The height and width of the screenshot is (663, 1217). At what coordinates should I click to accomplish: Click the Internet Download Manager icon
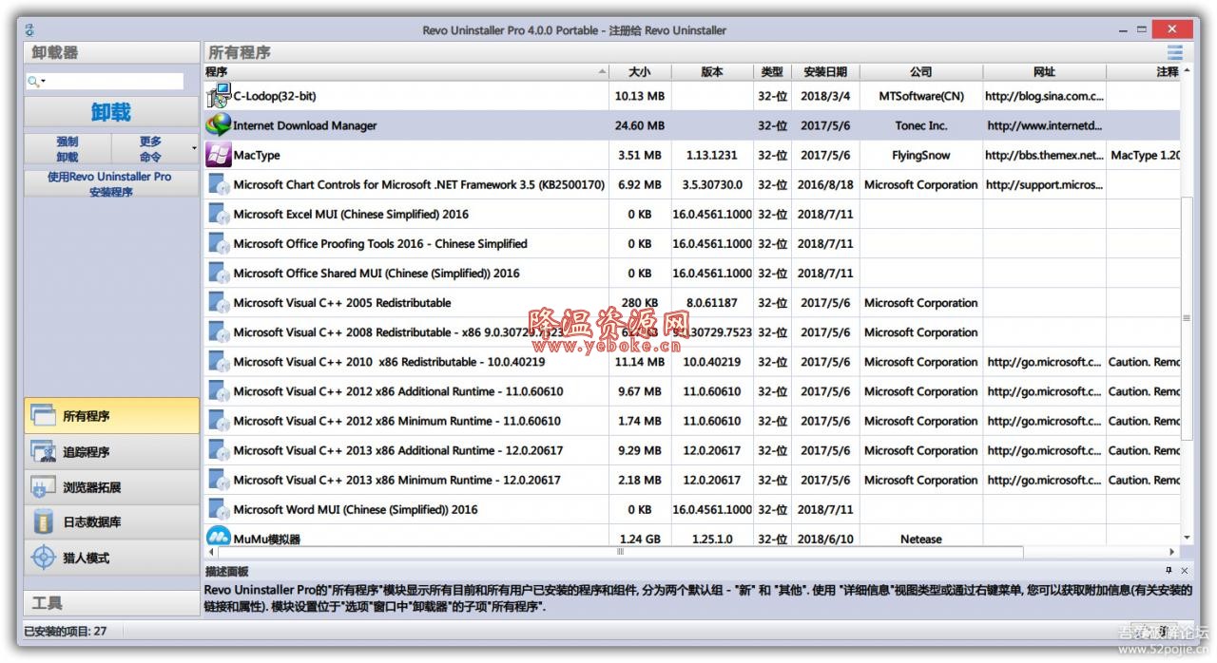(219, 124)
